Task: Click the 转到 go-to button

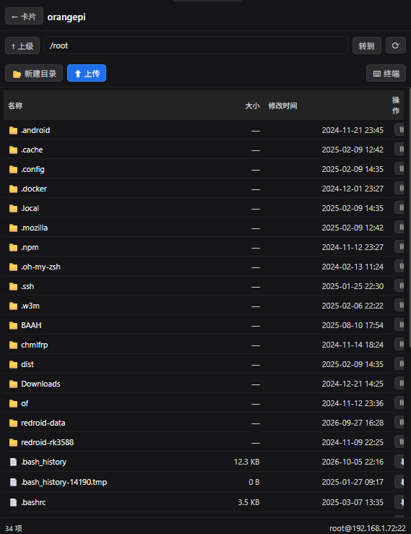Action: pos(366,46)
